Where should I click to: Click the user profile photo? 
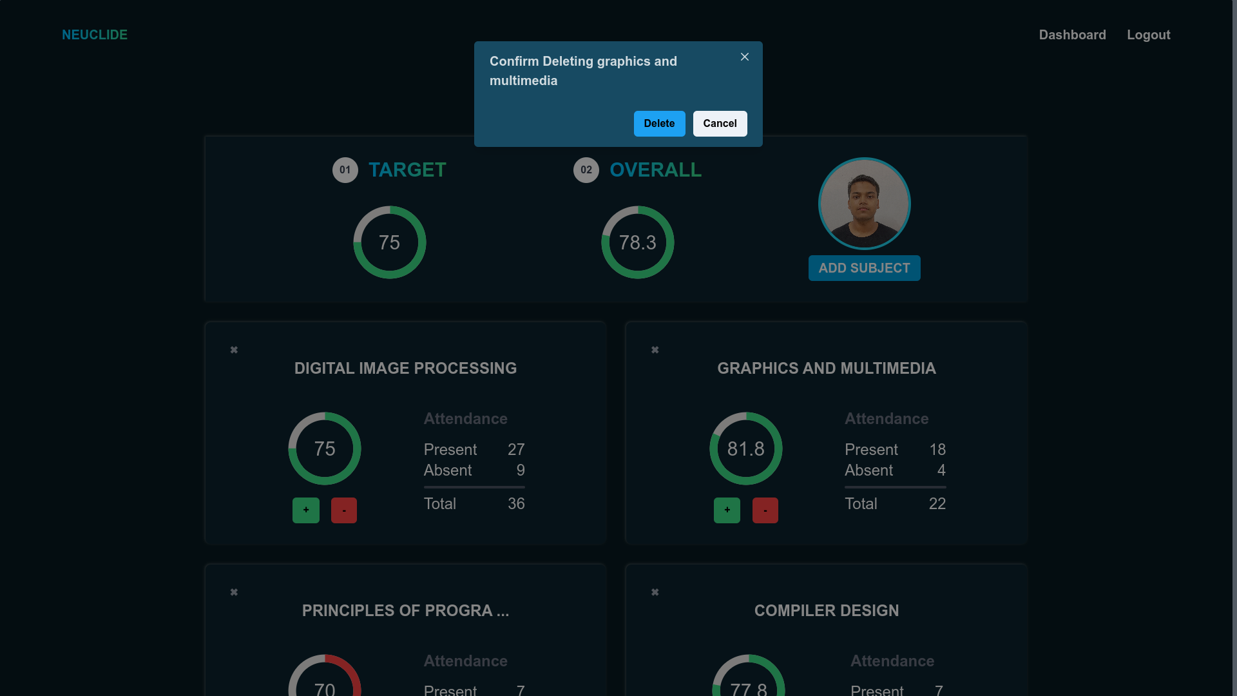pyautogui.click(x=864, y=204)
